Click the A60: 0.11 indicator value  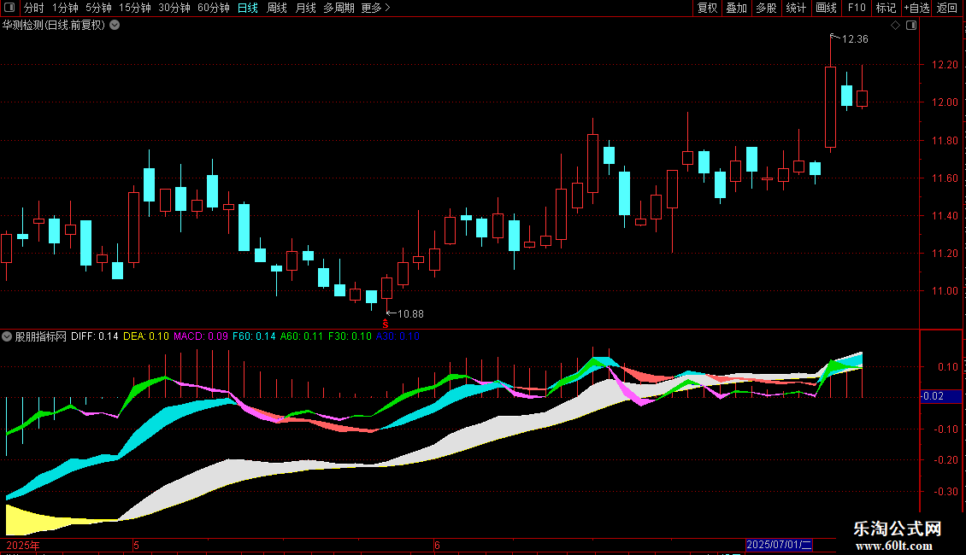pyautogui.click(x=302, y=336)
